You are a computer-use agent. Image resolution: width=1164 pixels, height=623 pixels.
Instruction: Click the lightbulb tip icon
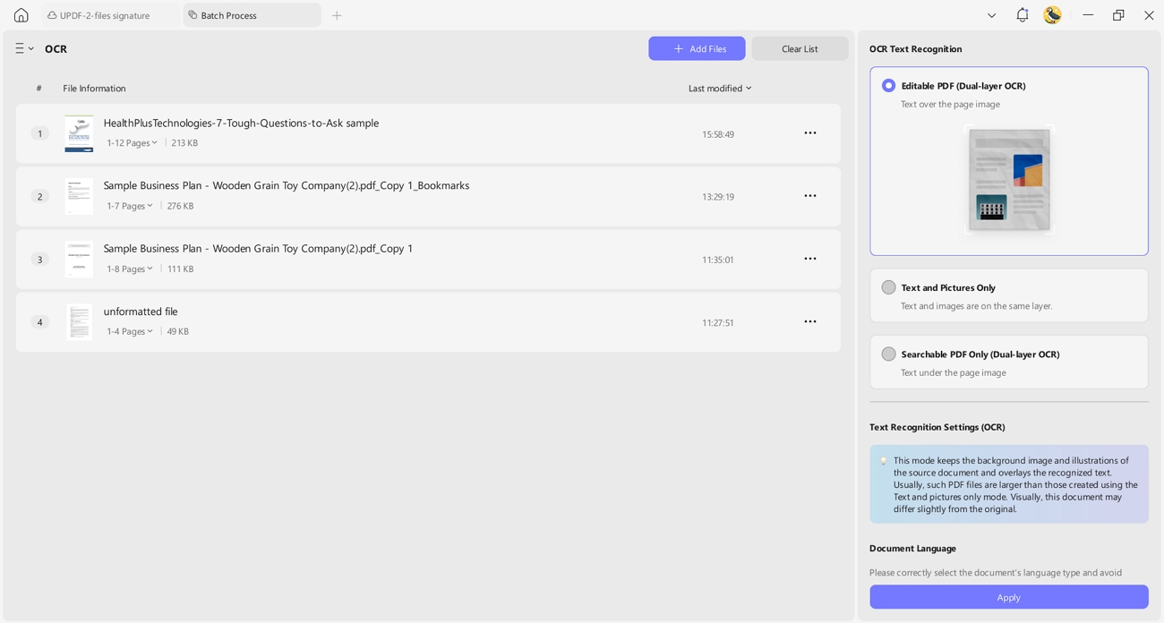pyautogui.click(x=883, y=461)
